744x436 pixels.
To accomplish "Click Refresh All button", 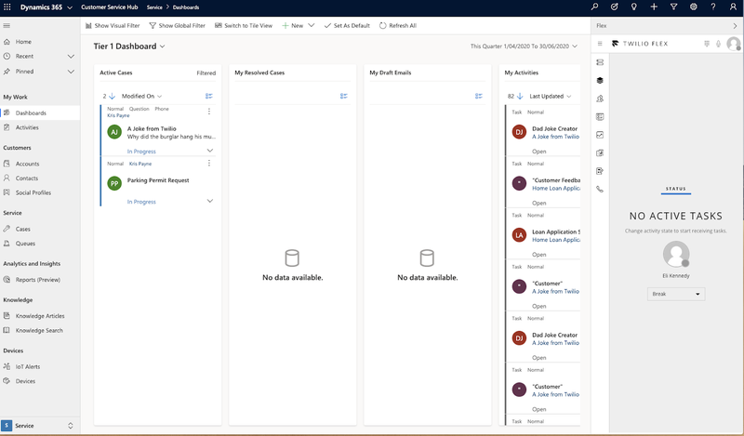I will (x=397, y=26).
